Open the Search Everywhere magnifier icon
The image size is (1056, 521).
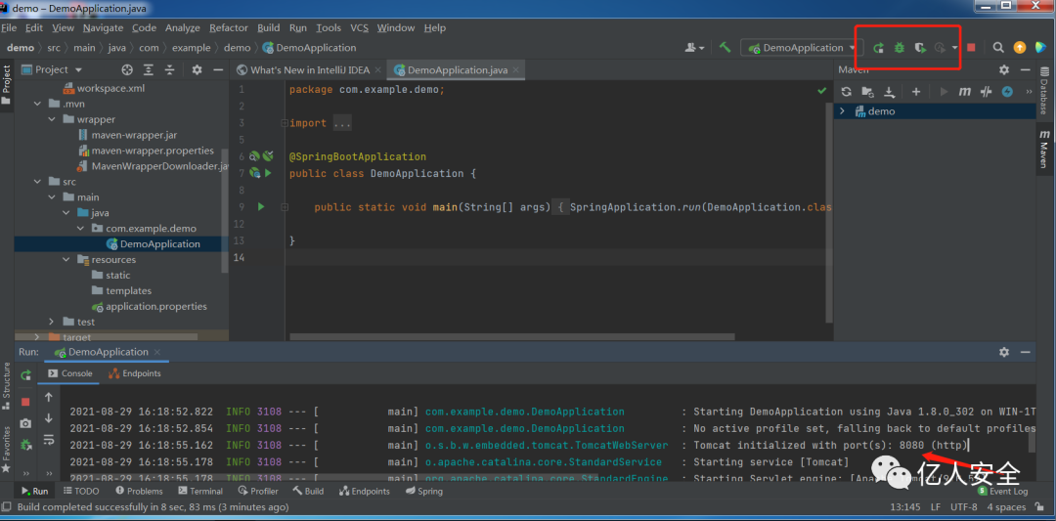pyautogui.click(x=998, y=48)
